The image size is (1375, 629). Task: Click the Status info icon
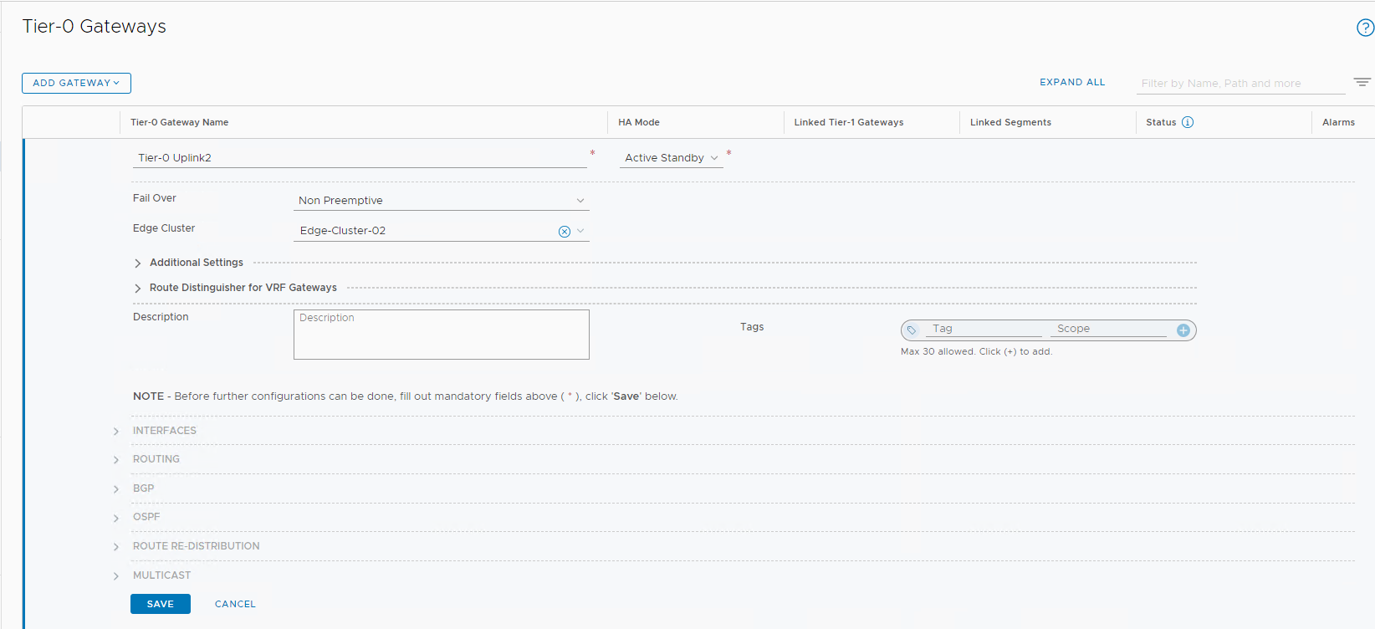[x=1188, y=122]
